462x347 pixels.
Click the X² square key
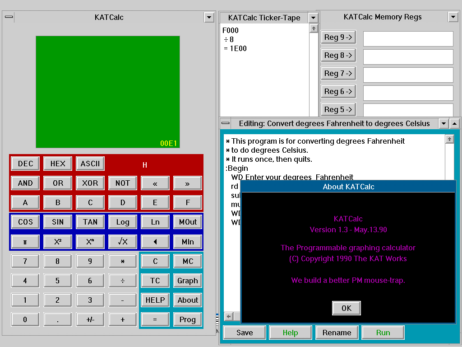(58, 242)
